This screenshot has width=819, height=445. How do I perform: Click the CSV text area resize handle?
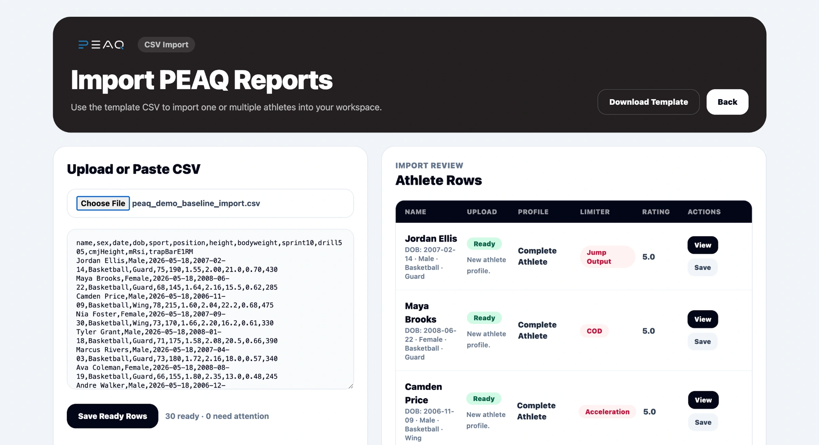coord(350,386)
